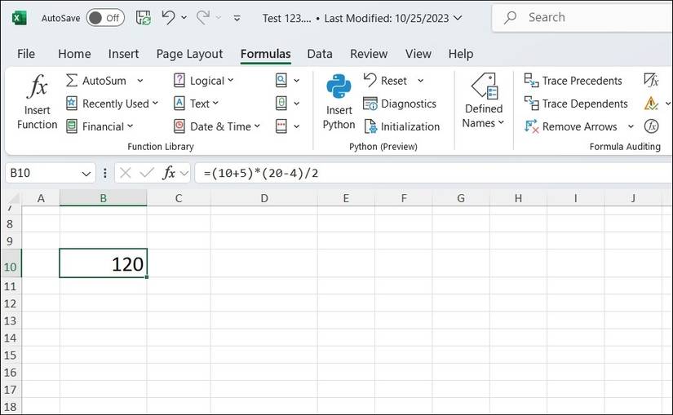Select column E header
This screenshot has width=673, height=415.
[x=346, y=198]
